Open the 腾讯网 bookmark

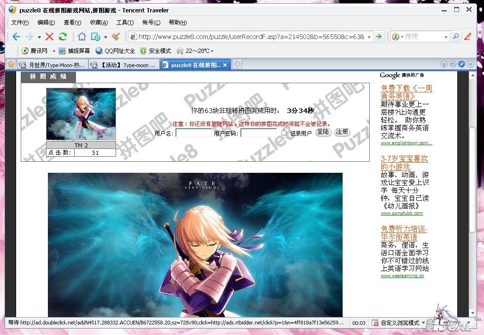click(35, 51)
